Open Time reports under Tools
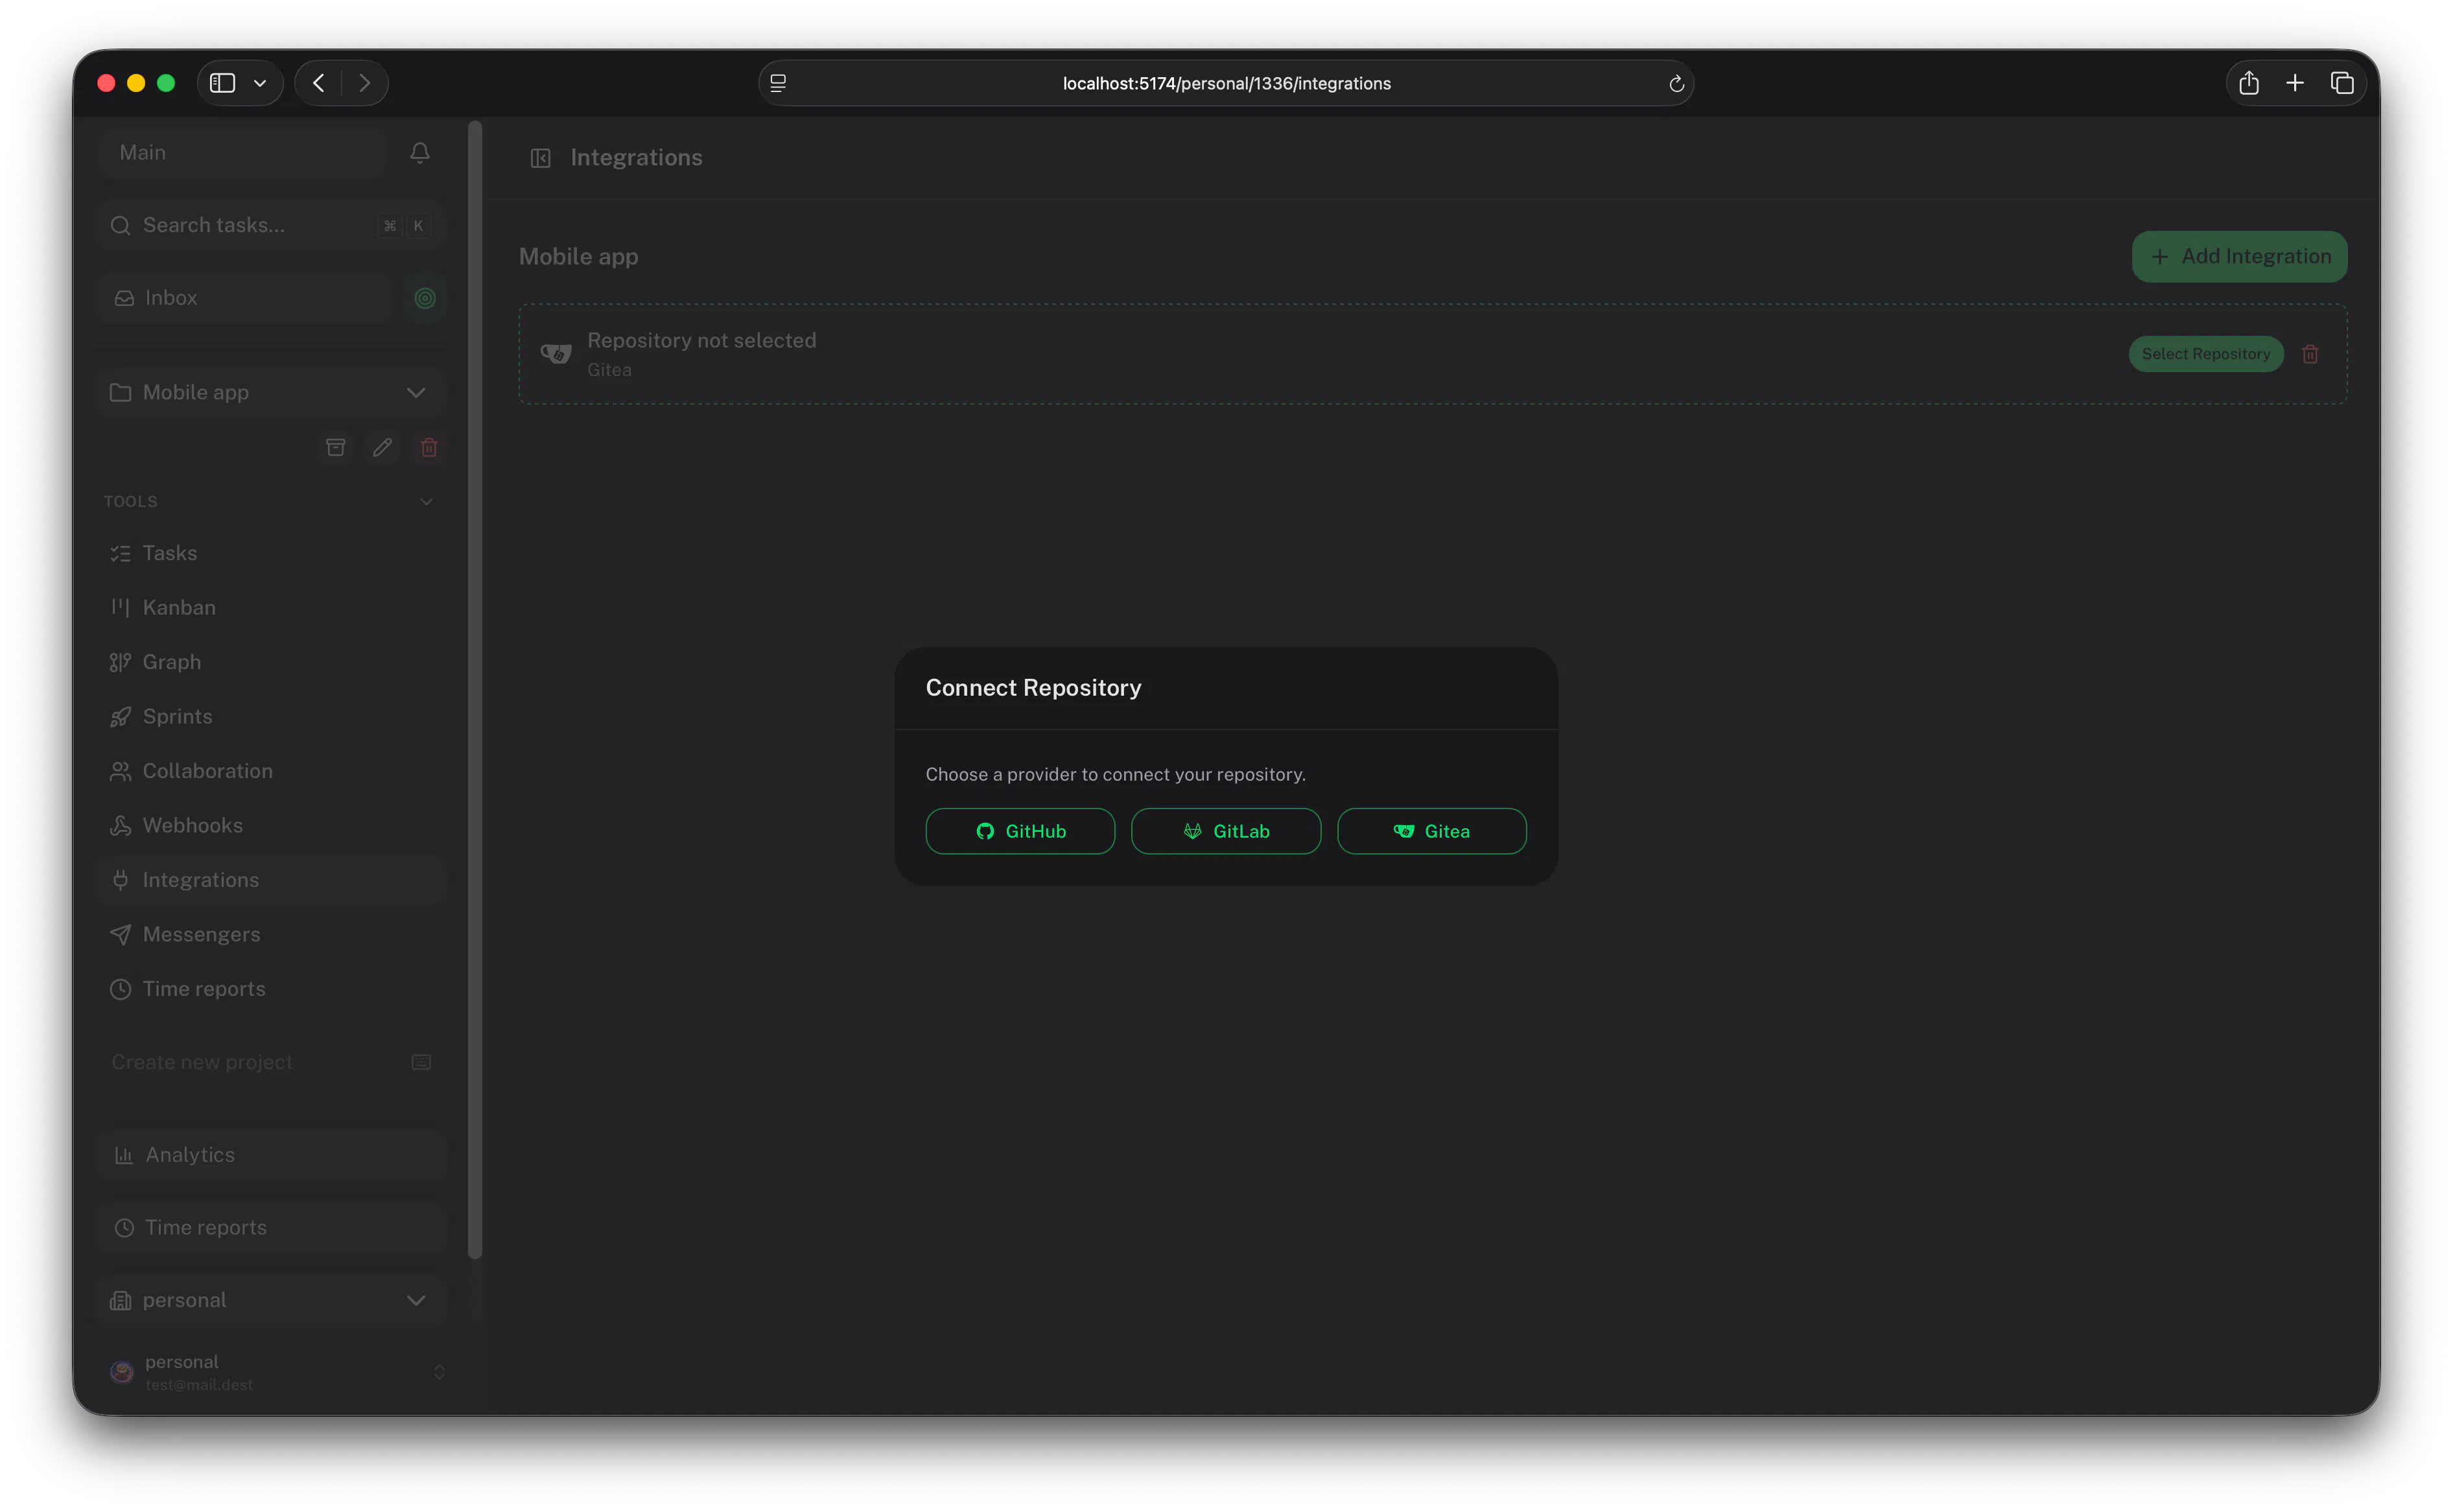 click(270, 989)
